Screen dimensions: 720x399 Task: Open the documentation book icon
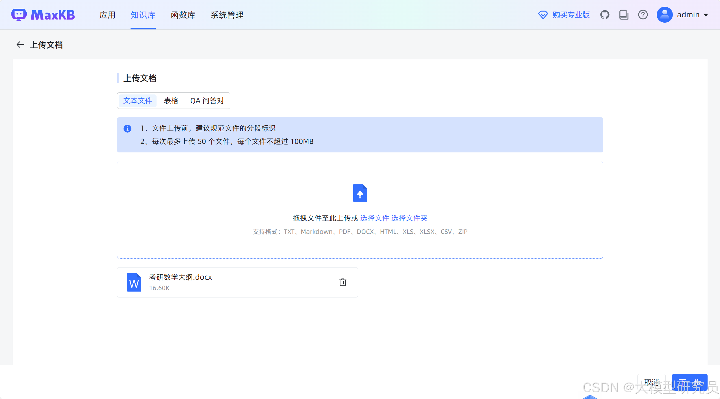(624, 15)
